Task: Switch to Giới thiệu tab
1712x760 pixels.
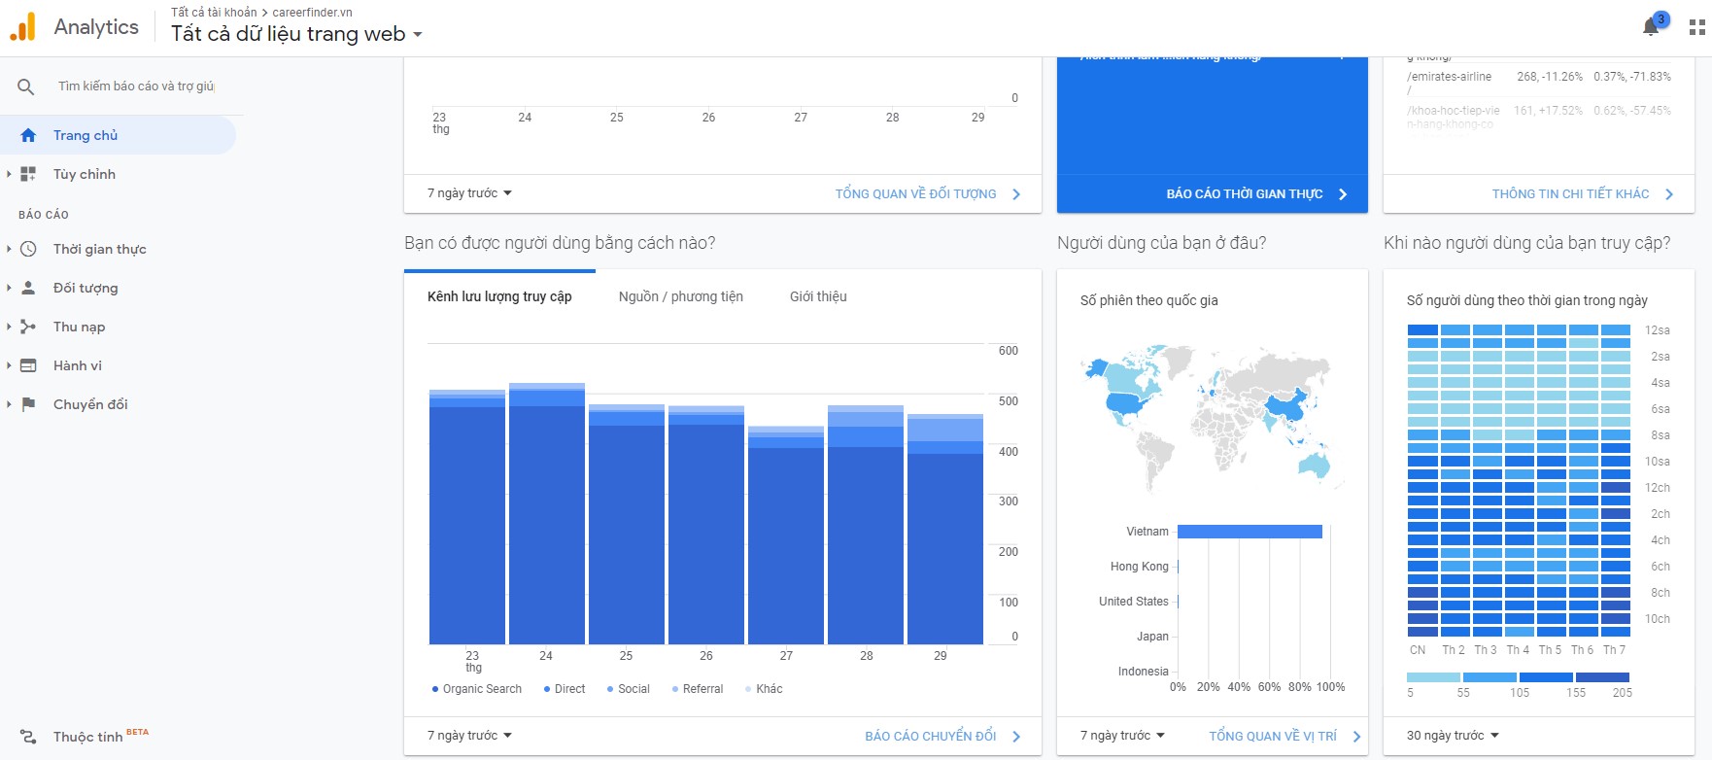Action: 818,296
